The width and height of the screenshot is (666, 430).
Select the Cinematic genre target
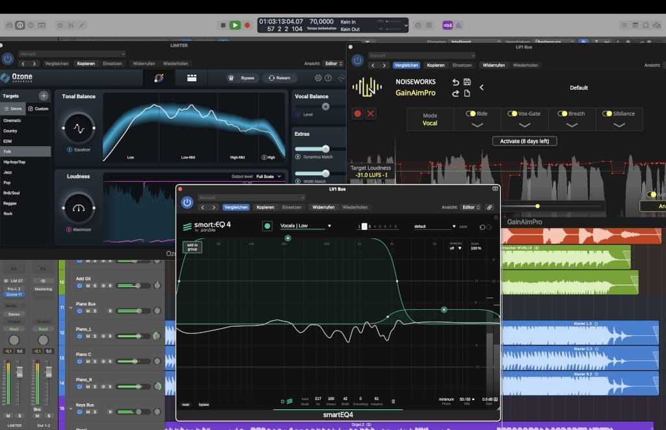[x=25, y=120]
